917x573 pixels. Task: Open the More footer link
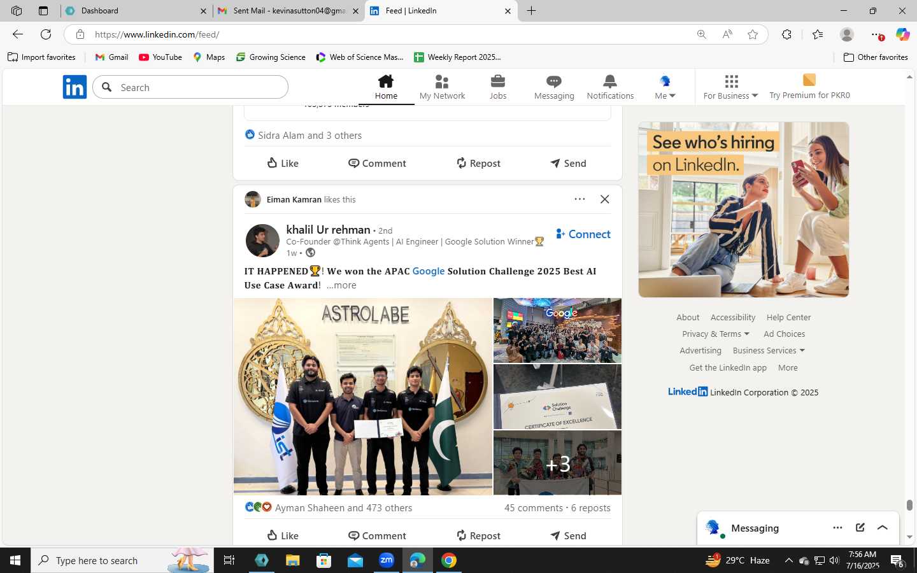788,367
